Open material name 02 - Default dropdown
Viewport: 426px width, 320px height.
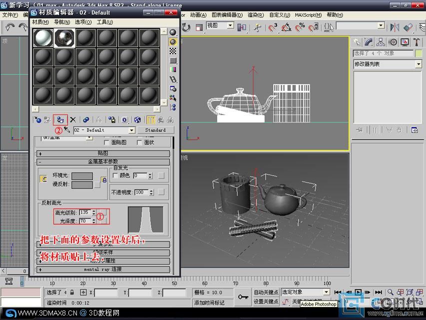pyautogui.click(x=132, y=130)
